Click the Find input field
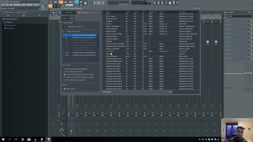The image size is (253, 142). point(186,92)
